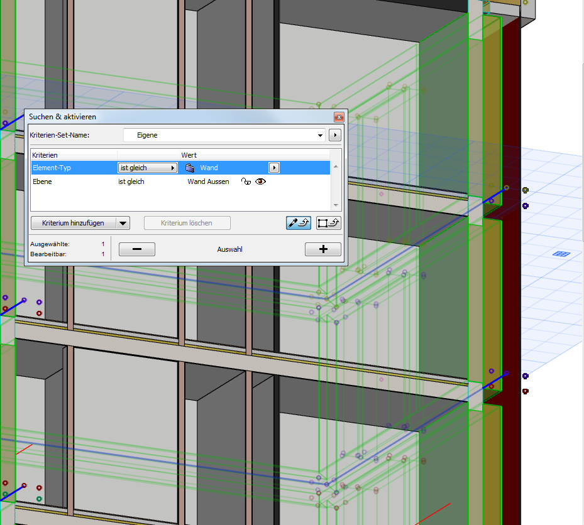
Task: Select the eyedropper pick-up settings icon
Action: 298,223
